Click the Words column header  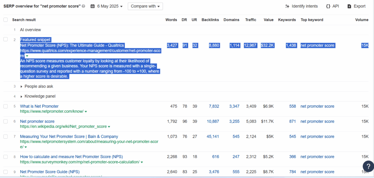tap(171, 20)
